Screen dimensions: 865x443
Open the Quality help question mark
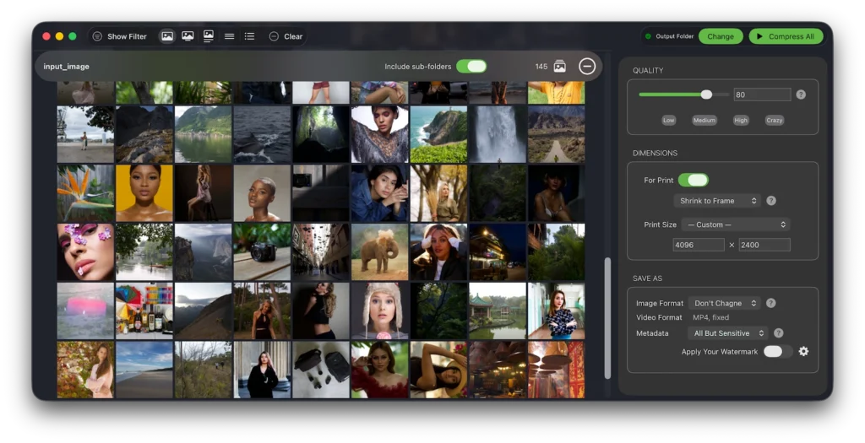tap(801, 95)
